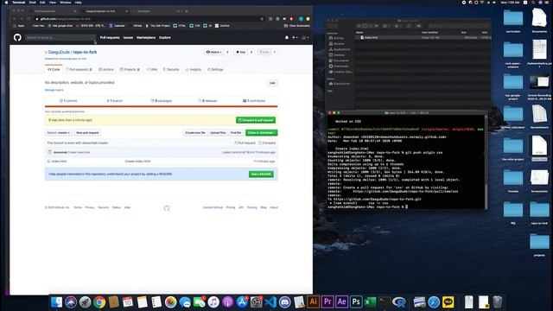Viewport: 553px width, 311px height.
Task: Open Other Bookmarks folder in bookmarks bar
Action: point(297,26)
